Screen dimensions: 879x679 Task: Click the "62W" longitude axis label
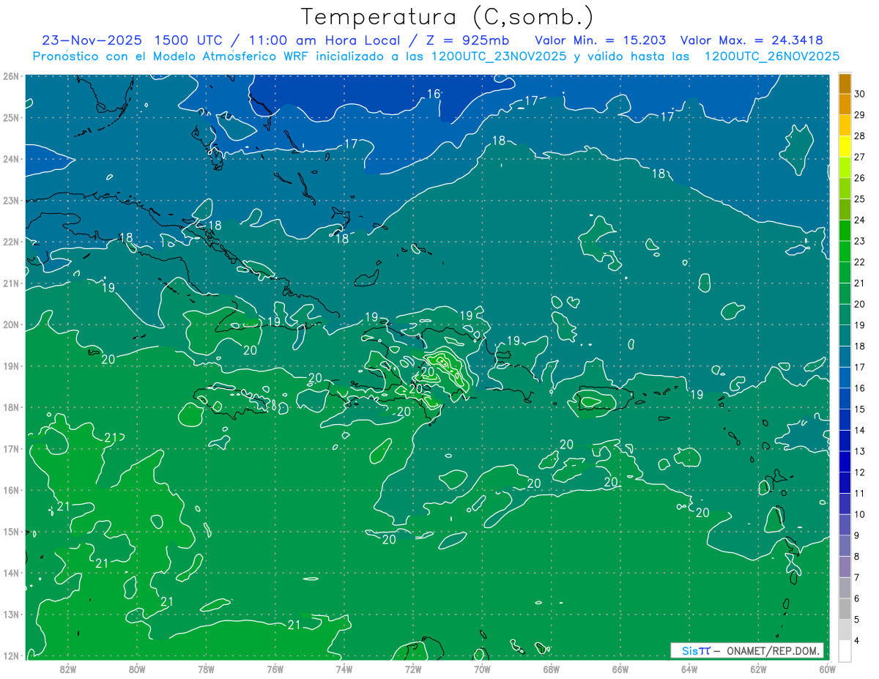click(758, 669)
